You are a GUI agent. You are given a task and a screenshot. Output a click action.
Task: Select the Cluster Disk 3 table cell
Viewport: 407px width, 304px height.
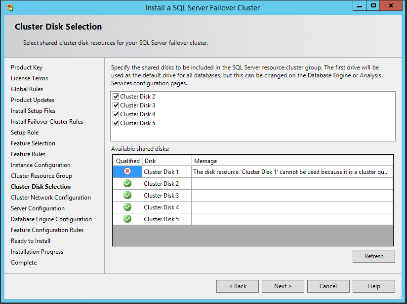166,196
